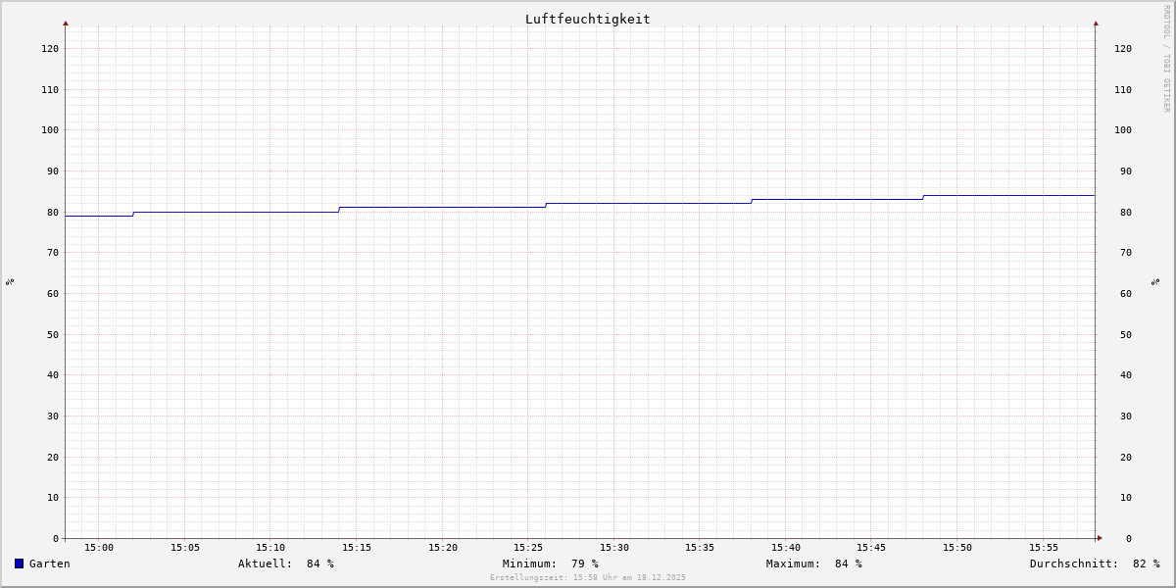Click the 110 label on left axis
Viewport: 1176px width, 588px height.
click(x=50, y=90)
